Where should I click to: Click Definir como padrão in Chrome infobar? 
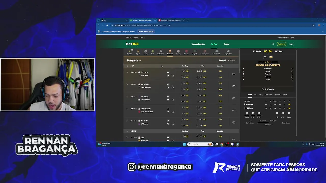(x=146, y=31)
